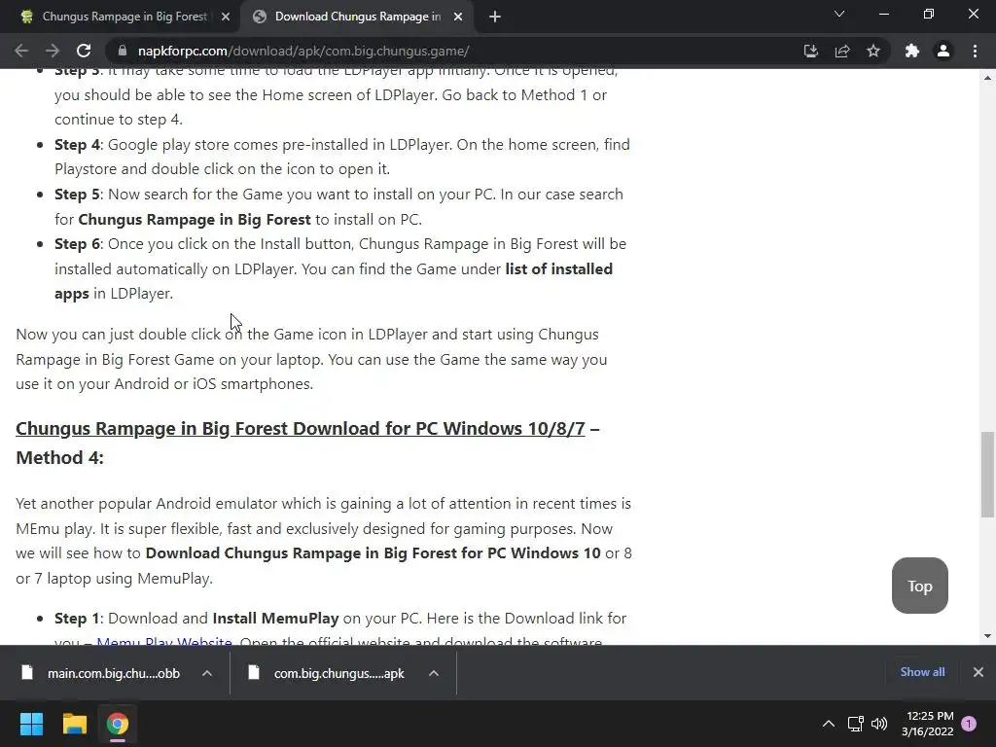Image resolution: width=996 pixels, height=747 pixels.
Task: Open tab search chevron
Action: pyautogui.click(x=839, y=14)
